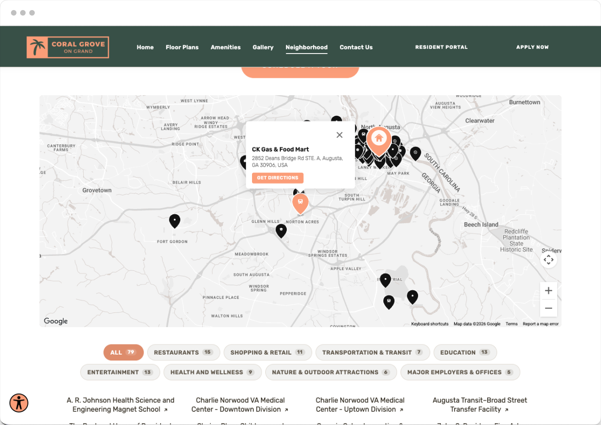Click the lone black pin beside South Carolina label

tap(415, 153)
